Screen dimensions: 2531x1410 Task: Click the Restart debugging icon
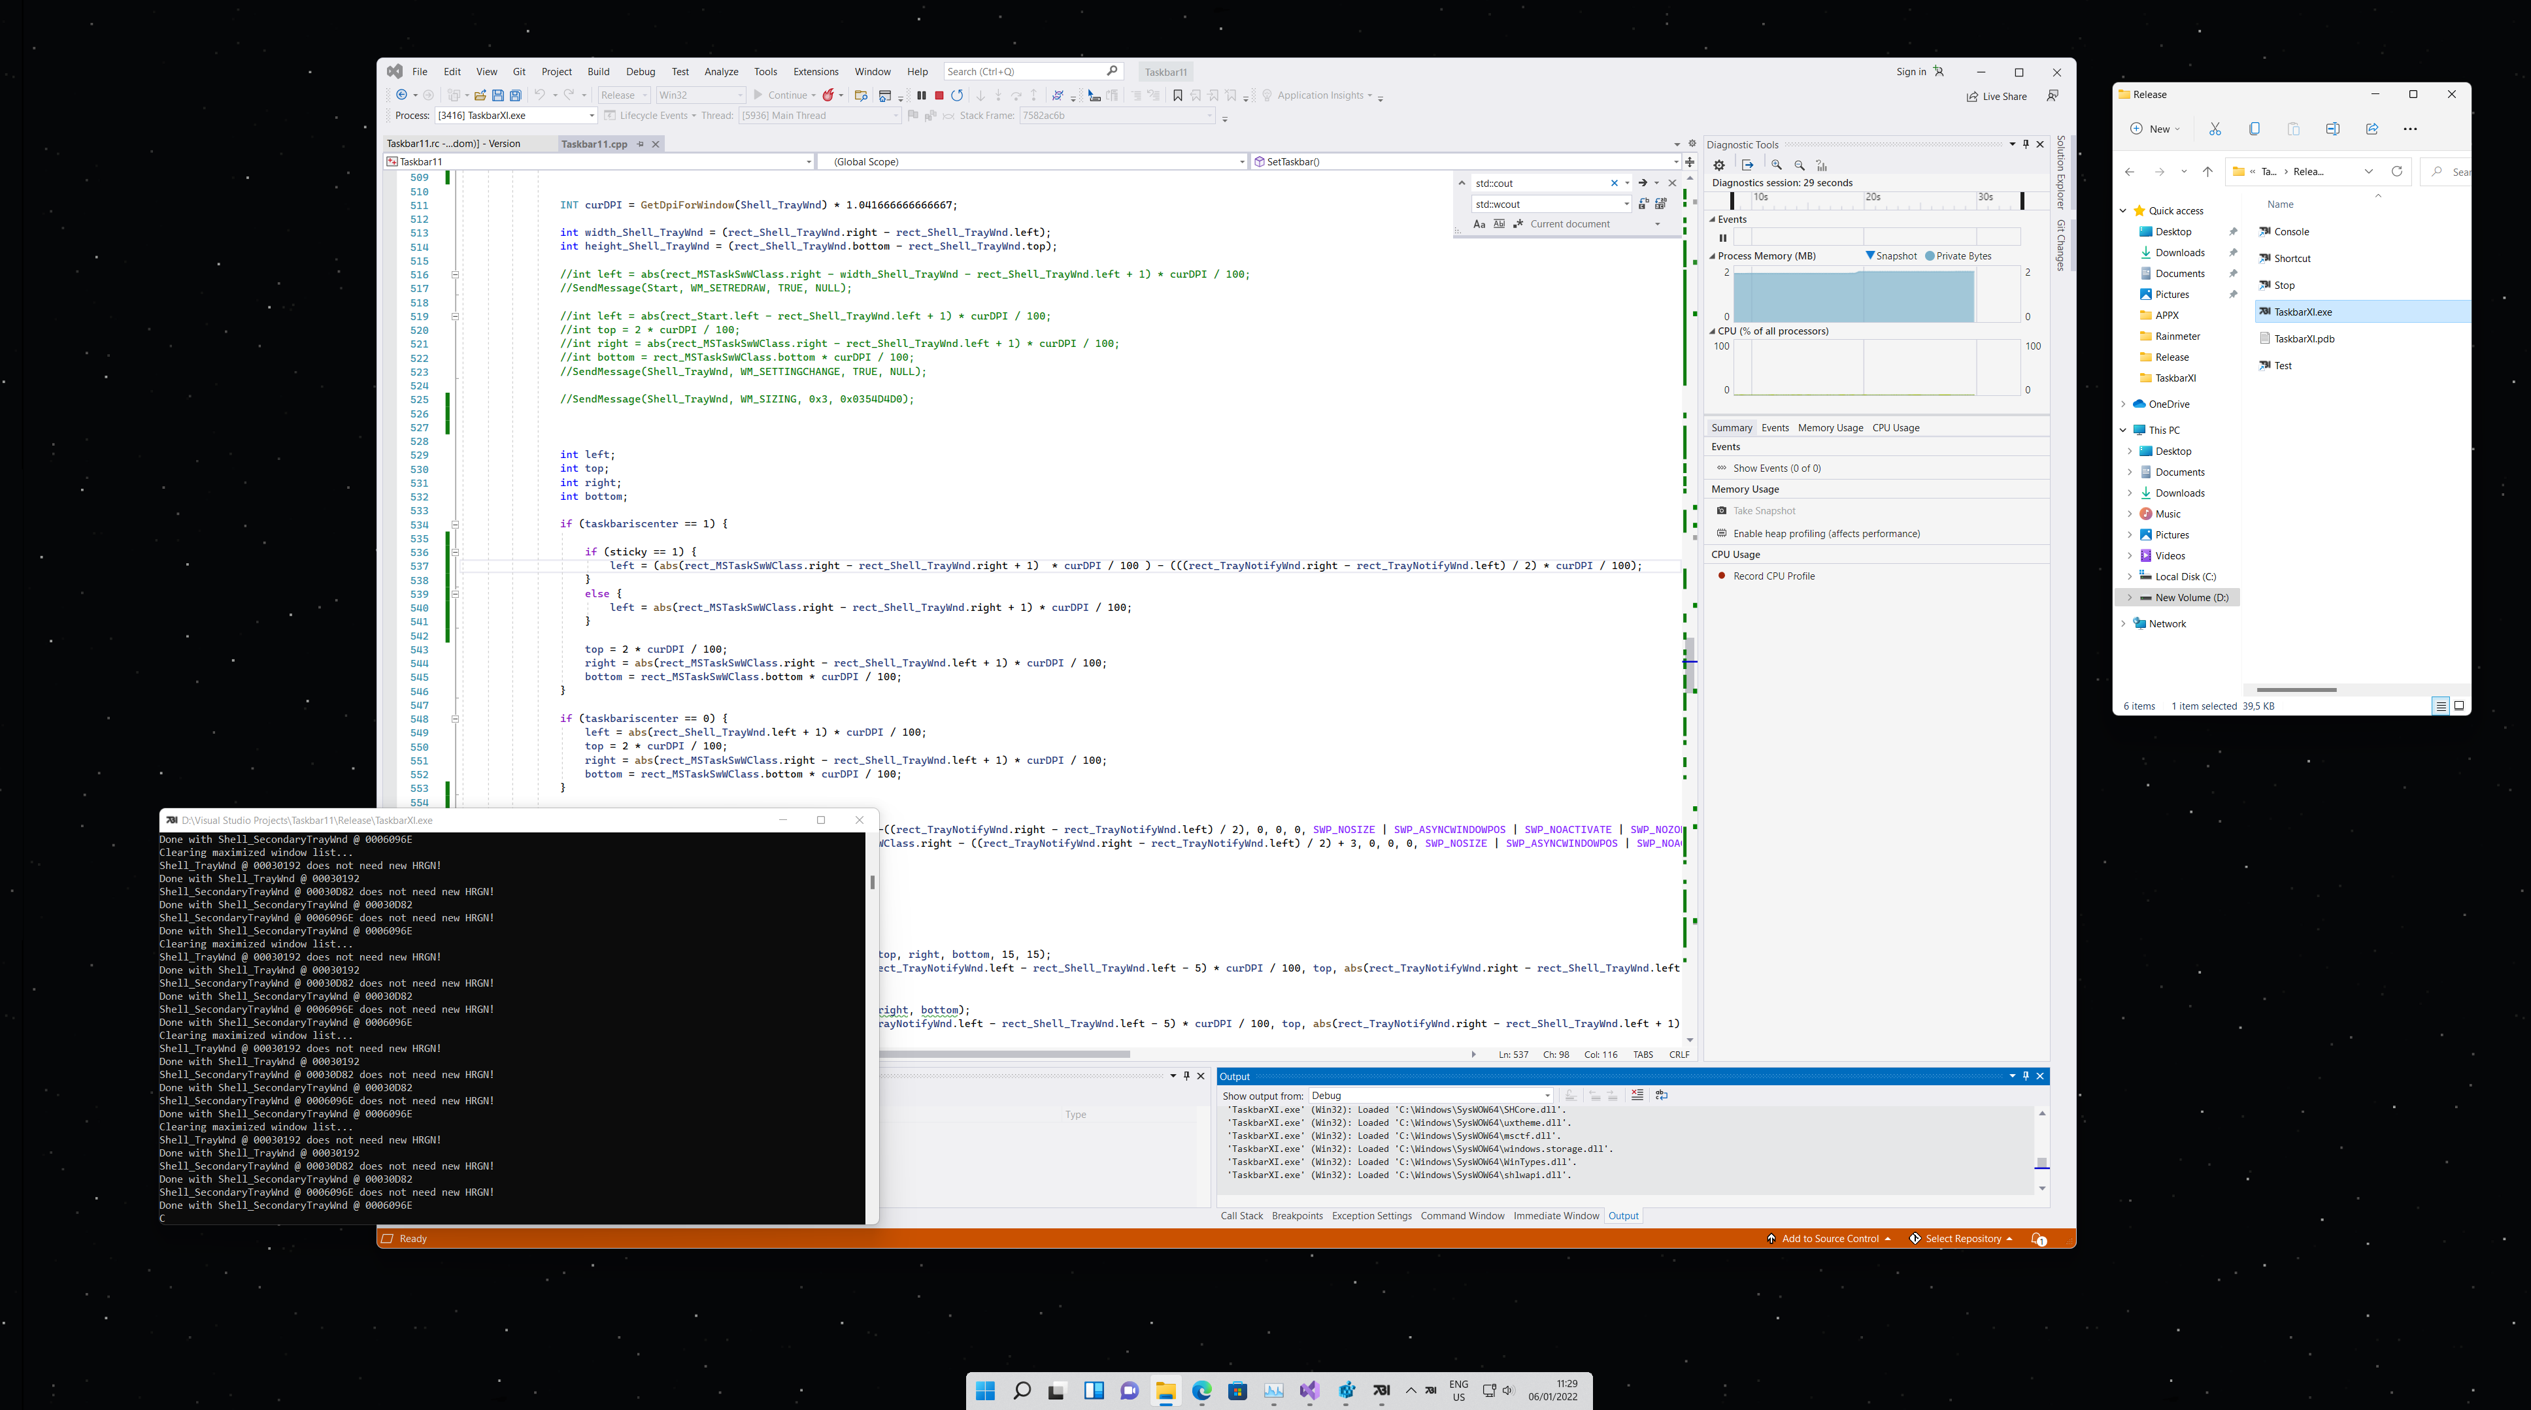(x=957, y=95)
